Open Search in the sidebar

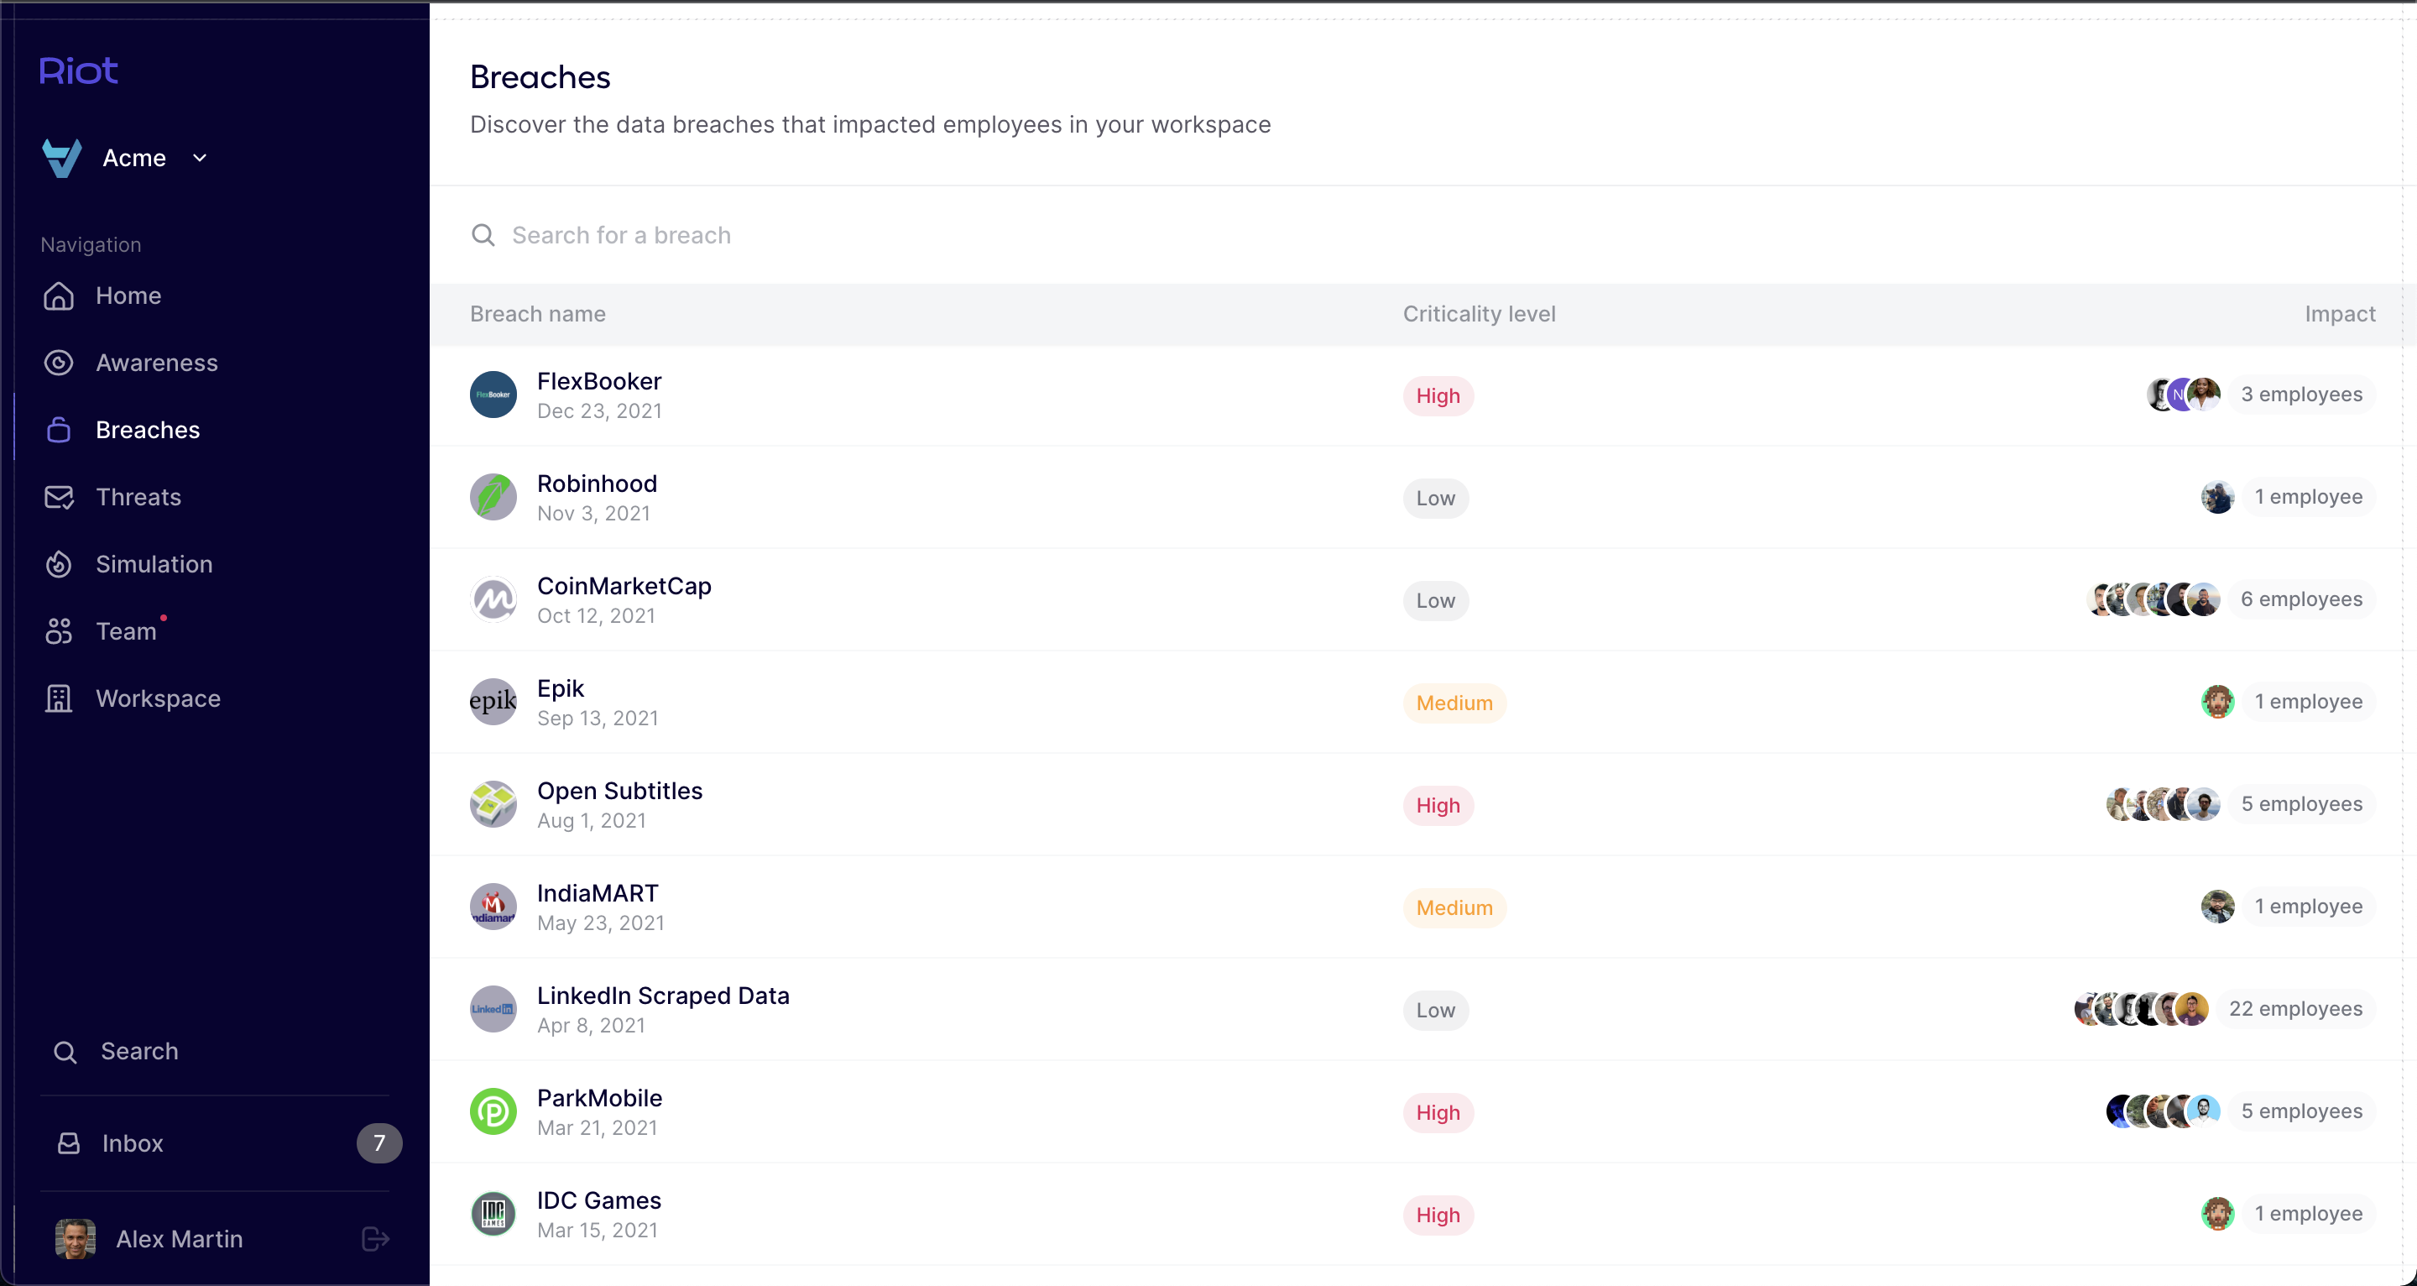138,1051
